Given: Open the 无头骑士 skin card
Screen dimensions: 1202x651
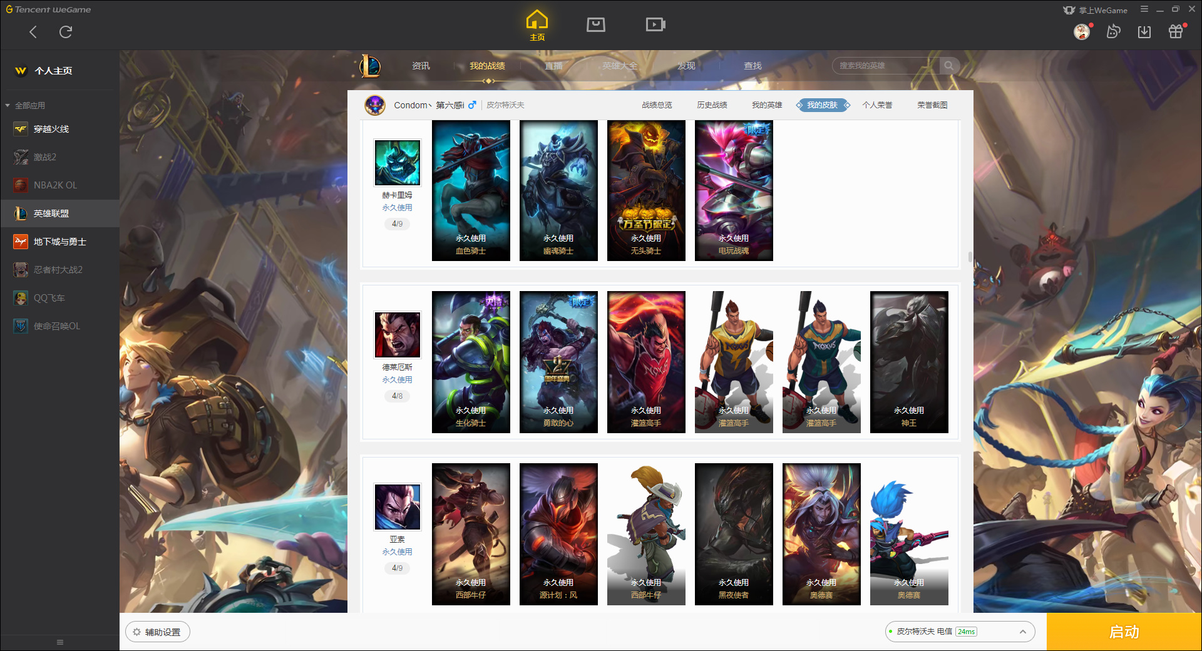Looking at the screenshot, I should click(x=646, y=190).
